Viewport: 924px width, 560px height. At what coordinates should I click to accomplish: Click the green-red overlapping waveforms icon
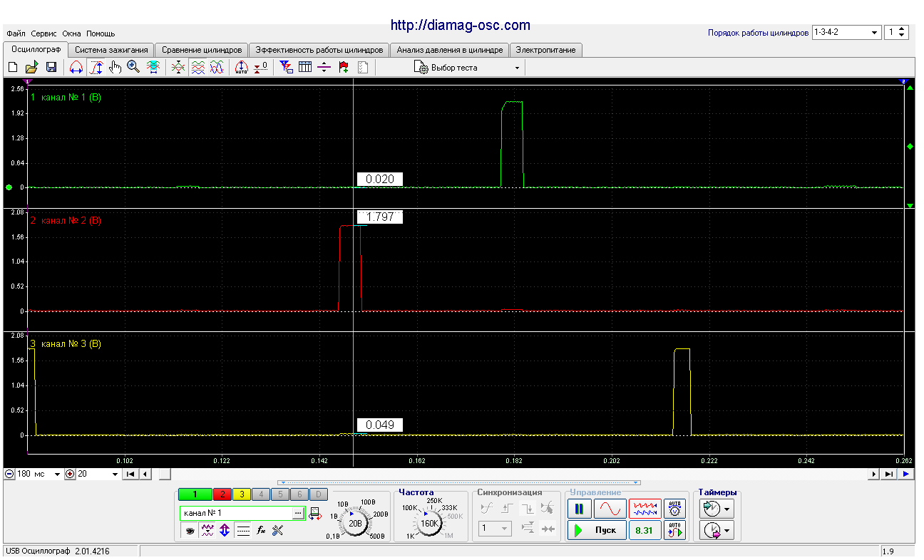point(178,67)
